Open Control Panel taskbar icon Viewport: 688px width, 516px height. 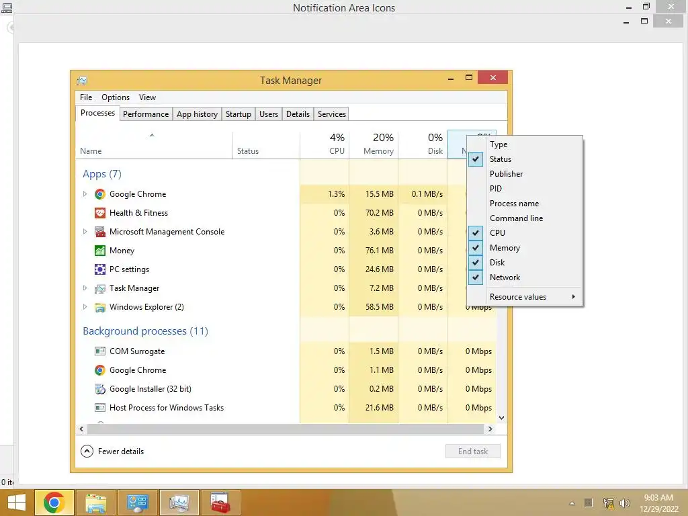pyautogui.click(x=137, y=503)
